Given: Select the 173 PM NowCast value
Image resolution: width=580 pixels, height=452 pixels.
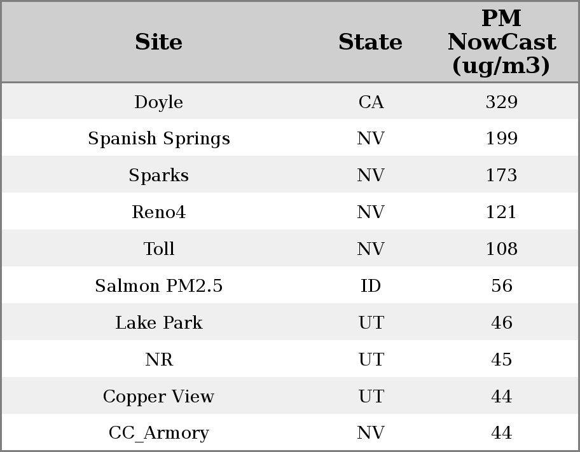Looking at the screenshot, I should [x=501, y=175].
